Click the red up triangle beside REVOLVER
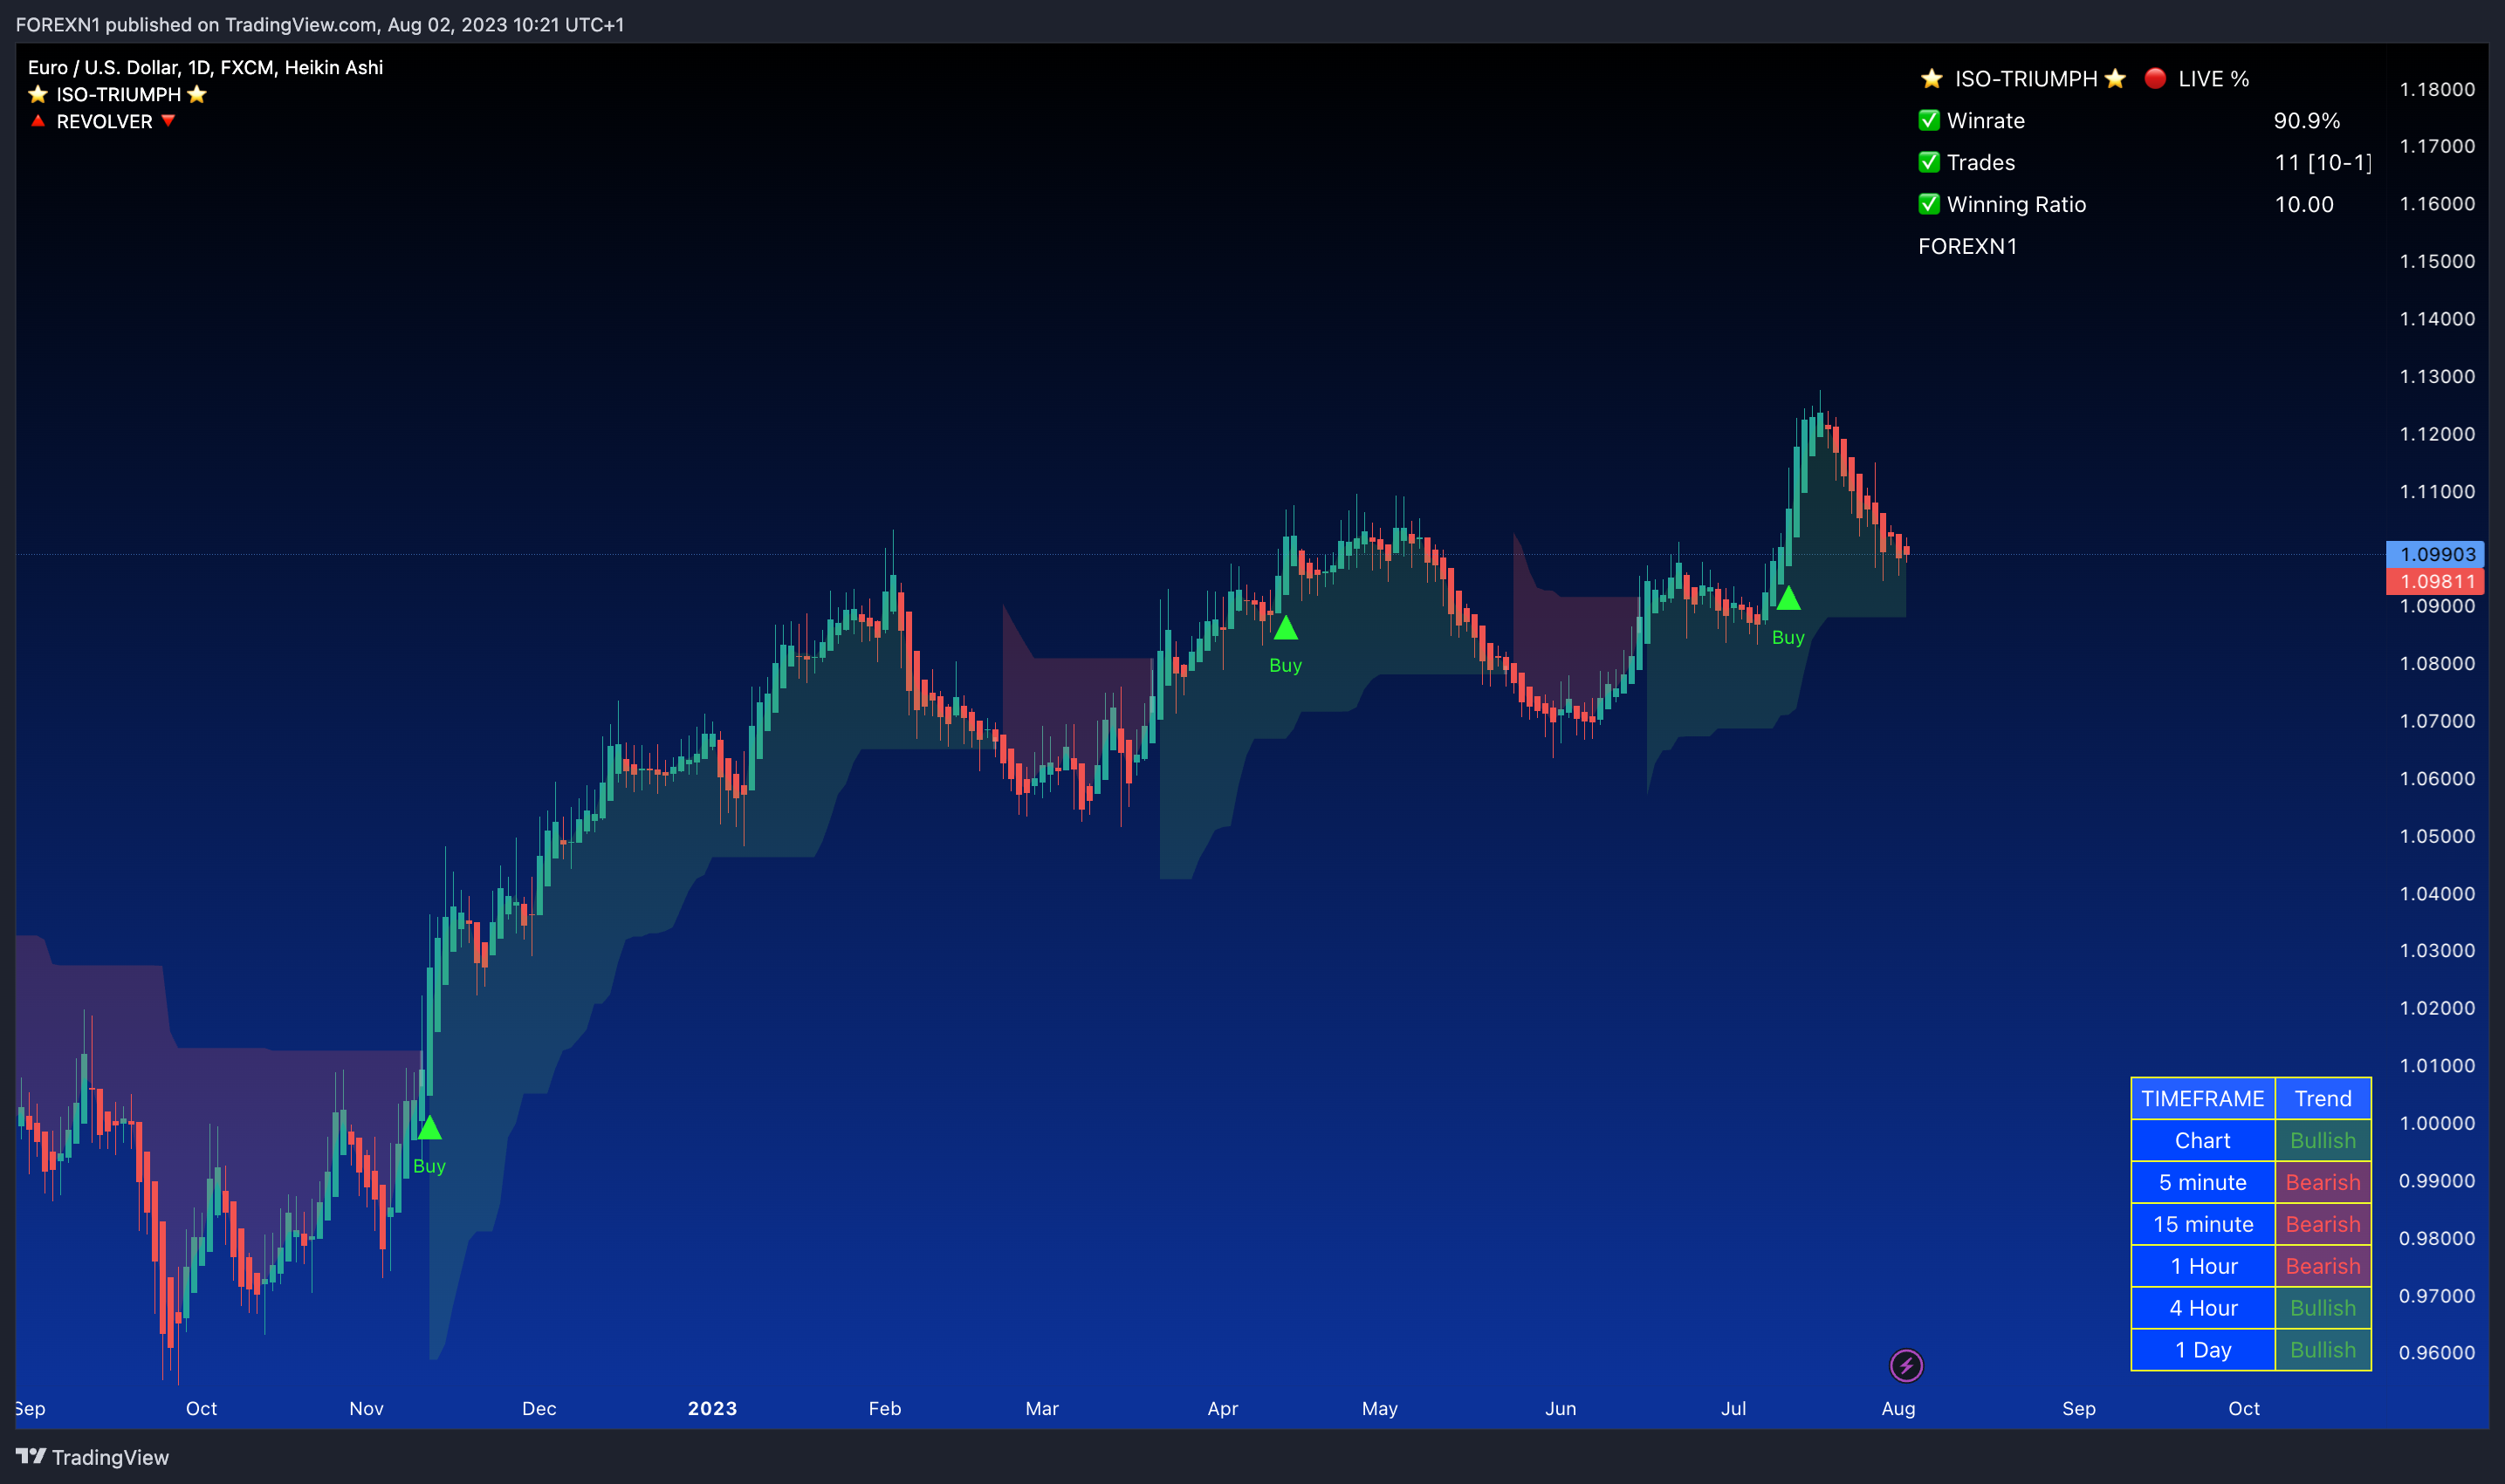Screen dimensions: 2505x1484 point(38,121)
